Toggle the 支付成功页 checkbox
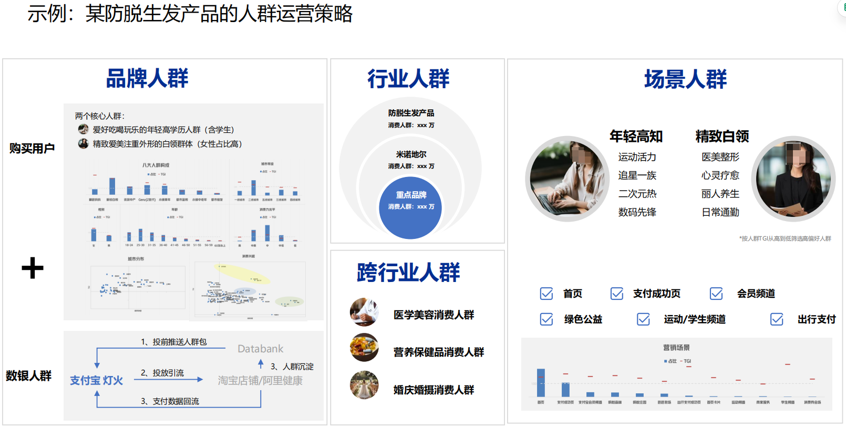This screenshot has height=428, width=846. coord(617,294)
